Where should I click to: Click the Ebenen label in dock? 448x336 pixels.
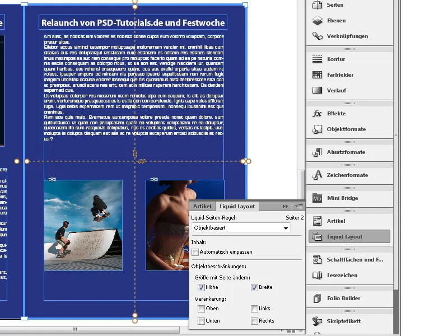click(337, 21)
